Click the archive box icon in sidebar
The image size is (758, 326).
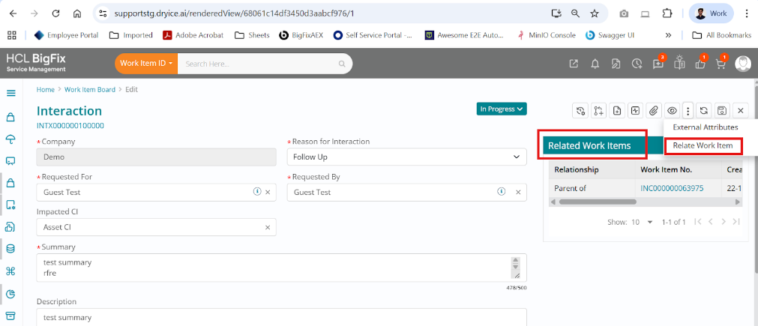(10, 316)
